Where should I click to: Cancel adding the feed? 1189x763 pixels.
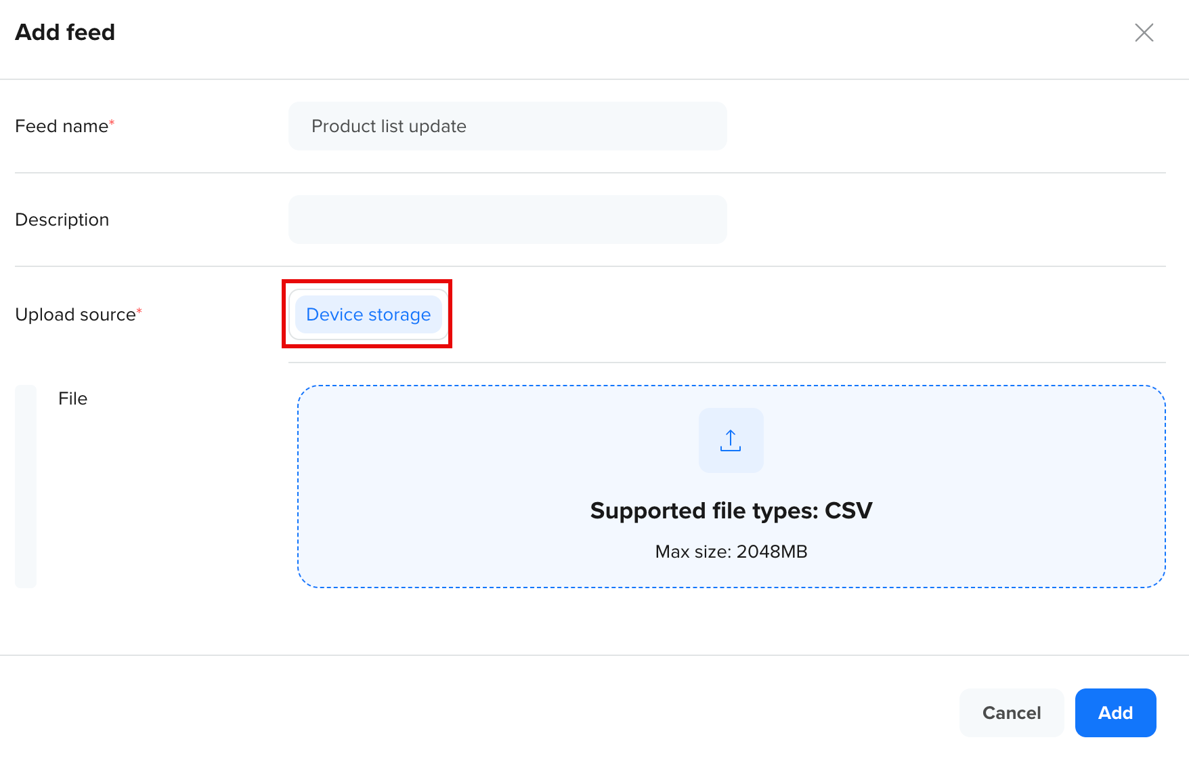[1012, 713]
